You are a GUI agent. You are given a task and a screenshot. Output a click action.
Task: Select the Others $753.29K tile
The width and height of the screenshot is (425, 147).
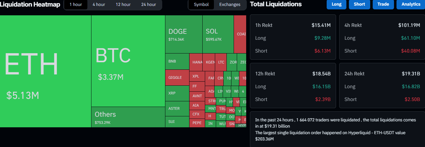point(128,117)
